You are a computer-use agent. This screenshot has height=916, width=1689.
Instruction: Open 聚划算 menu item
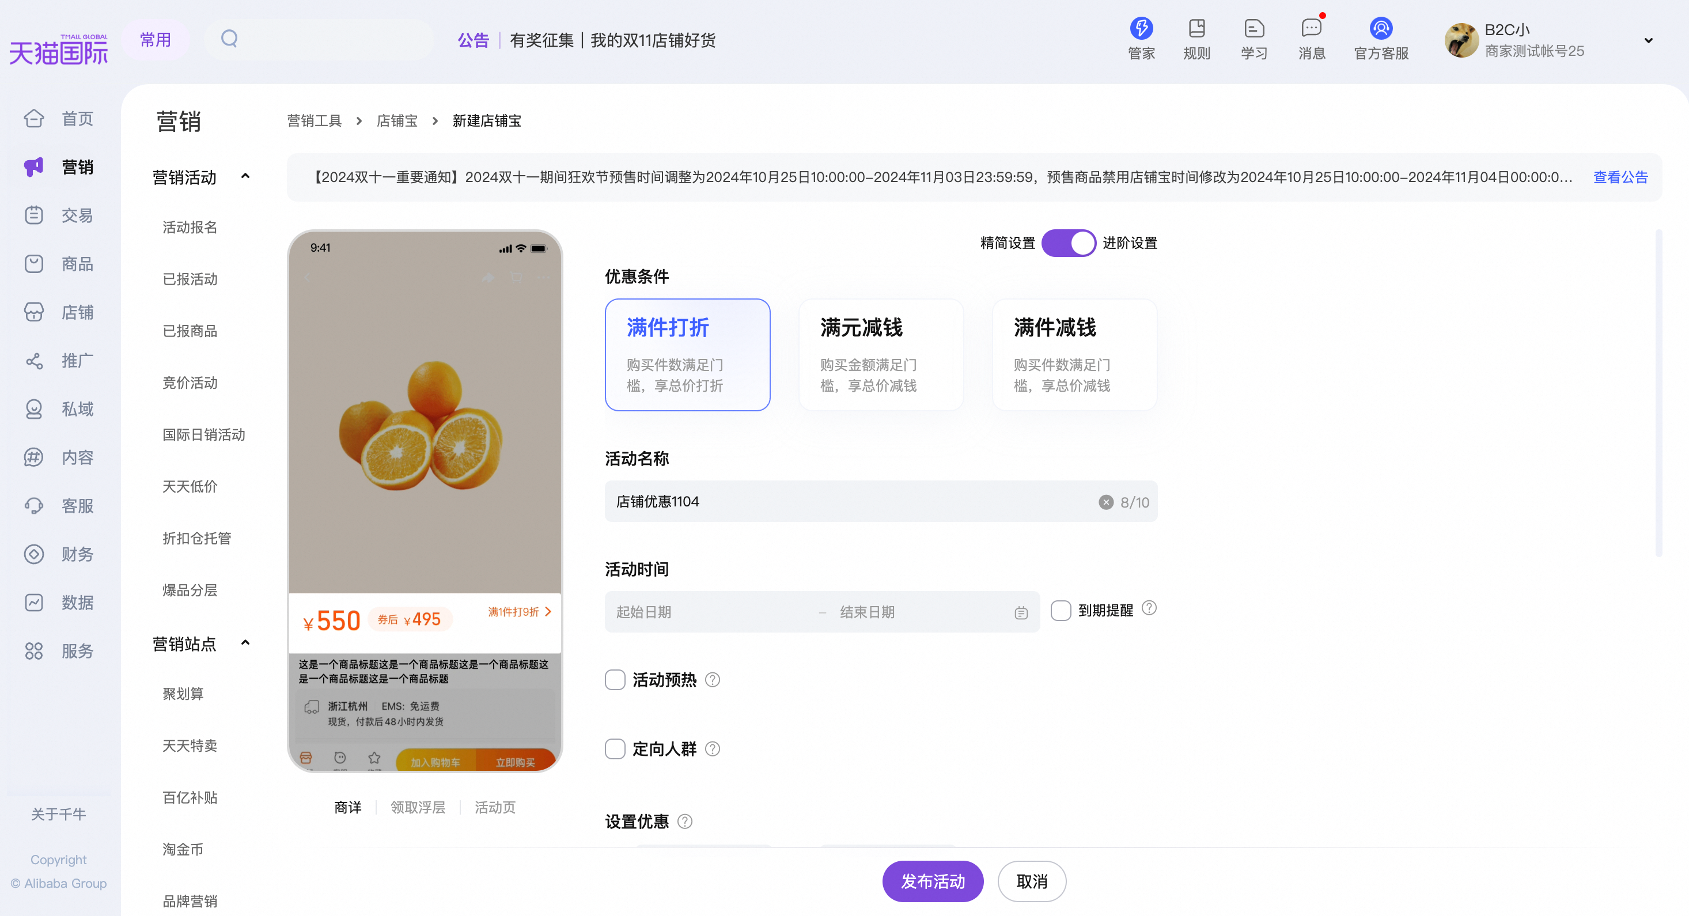tap(183, 694)
